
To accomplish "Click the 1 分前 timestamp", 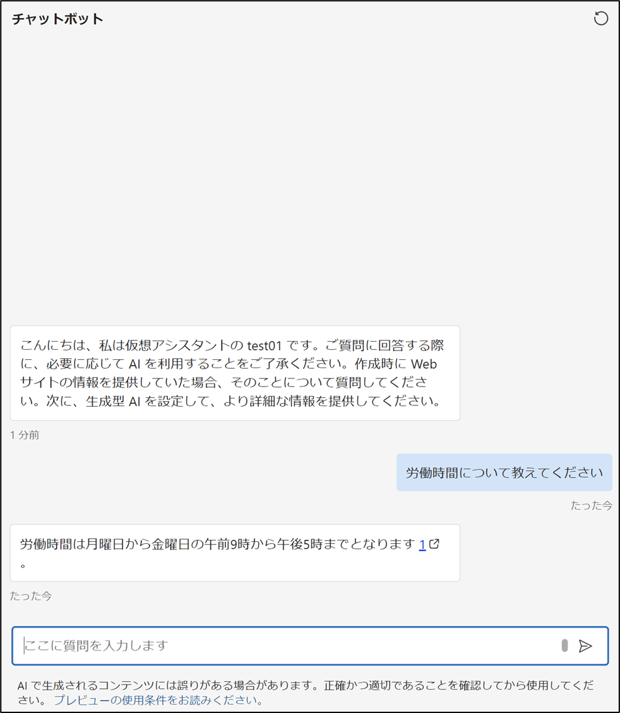I will [25, 435].
